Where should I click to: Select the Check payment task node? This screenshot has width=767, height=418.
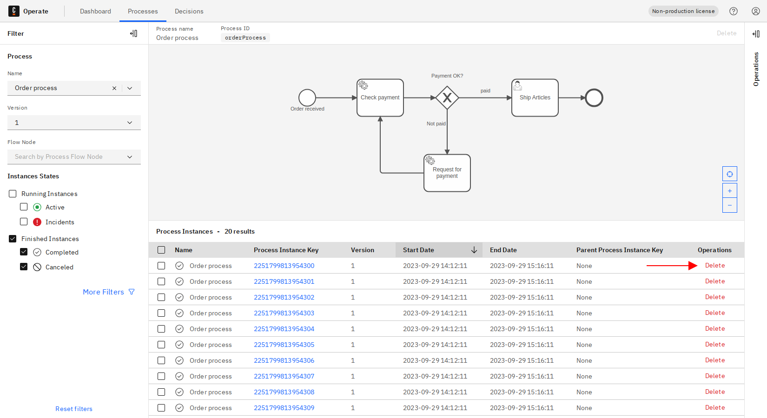point(380,98)
